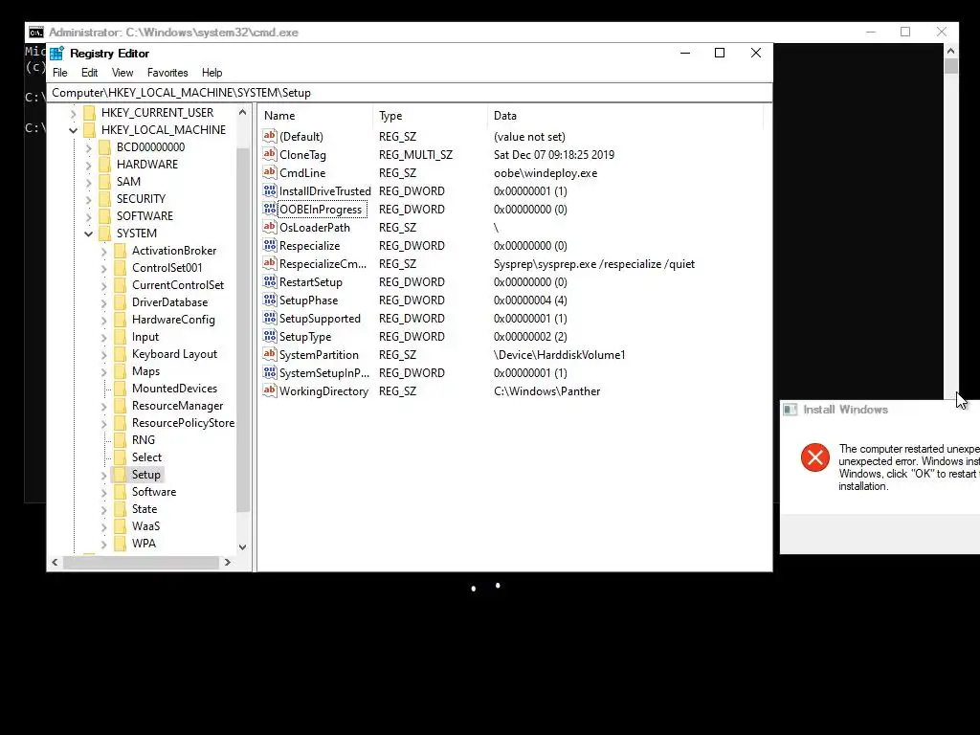980x735 pixels.
Task: Expand the HKEY_CURRENT_USER node
Action: click(x=73, y=113)
